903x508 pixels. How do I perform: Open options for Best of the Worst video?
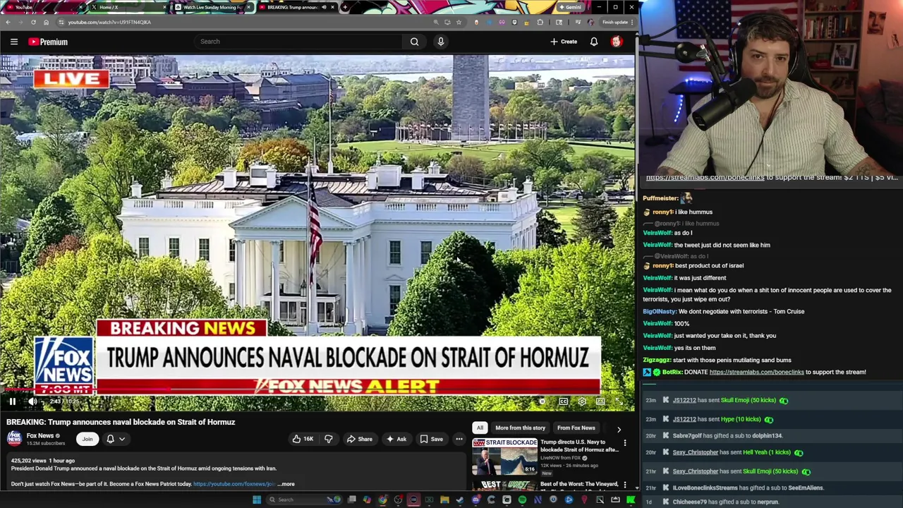624,485
